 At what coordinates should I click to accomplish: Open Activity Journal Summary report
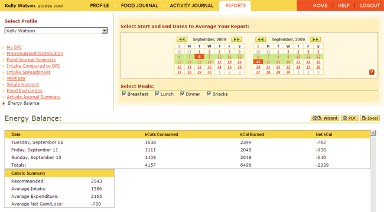[34, 97]
